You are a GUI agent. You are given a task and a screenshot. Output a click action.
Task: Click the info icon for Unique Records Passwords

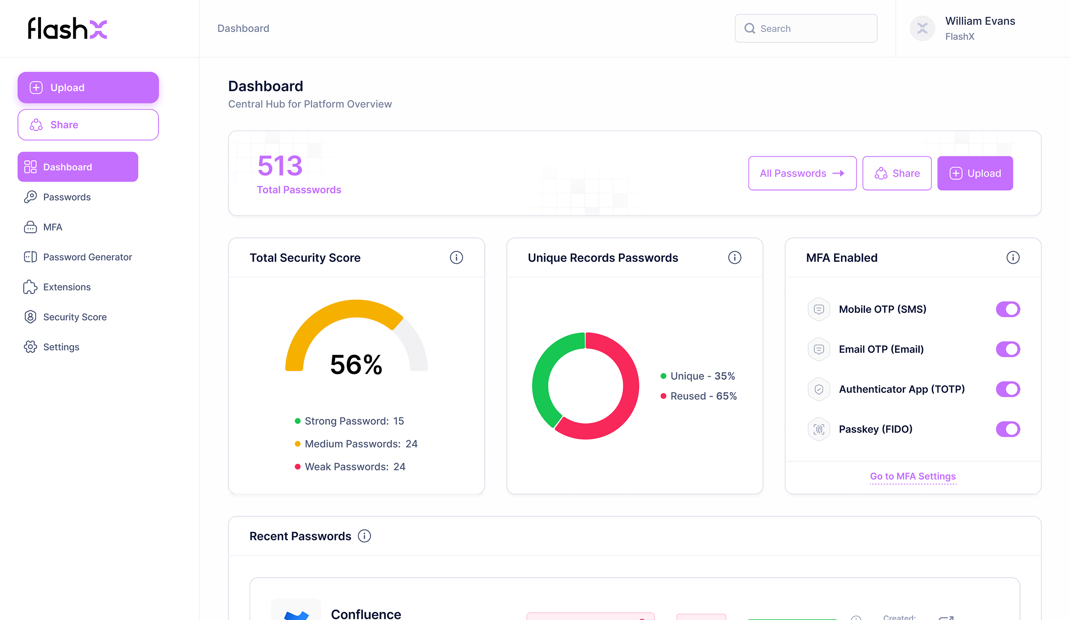click(x=735, y=258)
